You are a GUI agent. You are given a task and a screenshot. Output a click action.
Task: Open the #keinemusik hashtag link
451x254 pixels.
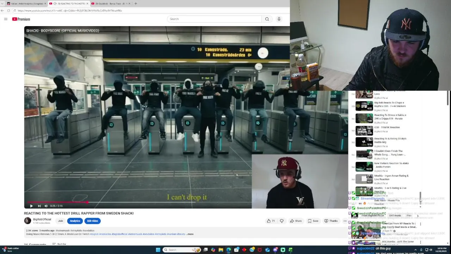coord(62,230)
